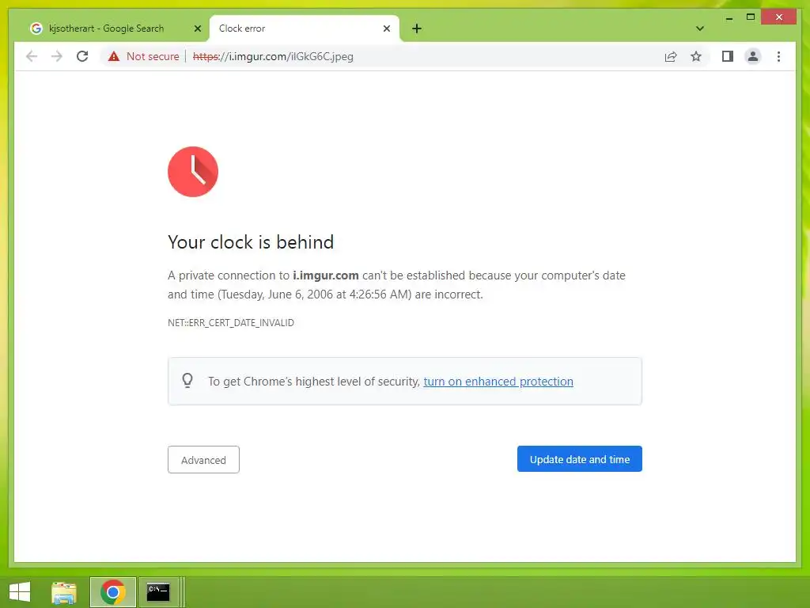
Task: Open Chrome's three-dot menu
Action: [778, 56]
